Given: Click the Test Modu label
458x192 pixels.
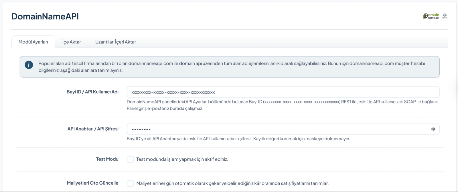Looking at the screenshot, I should tap(107, 159).
